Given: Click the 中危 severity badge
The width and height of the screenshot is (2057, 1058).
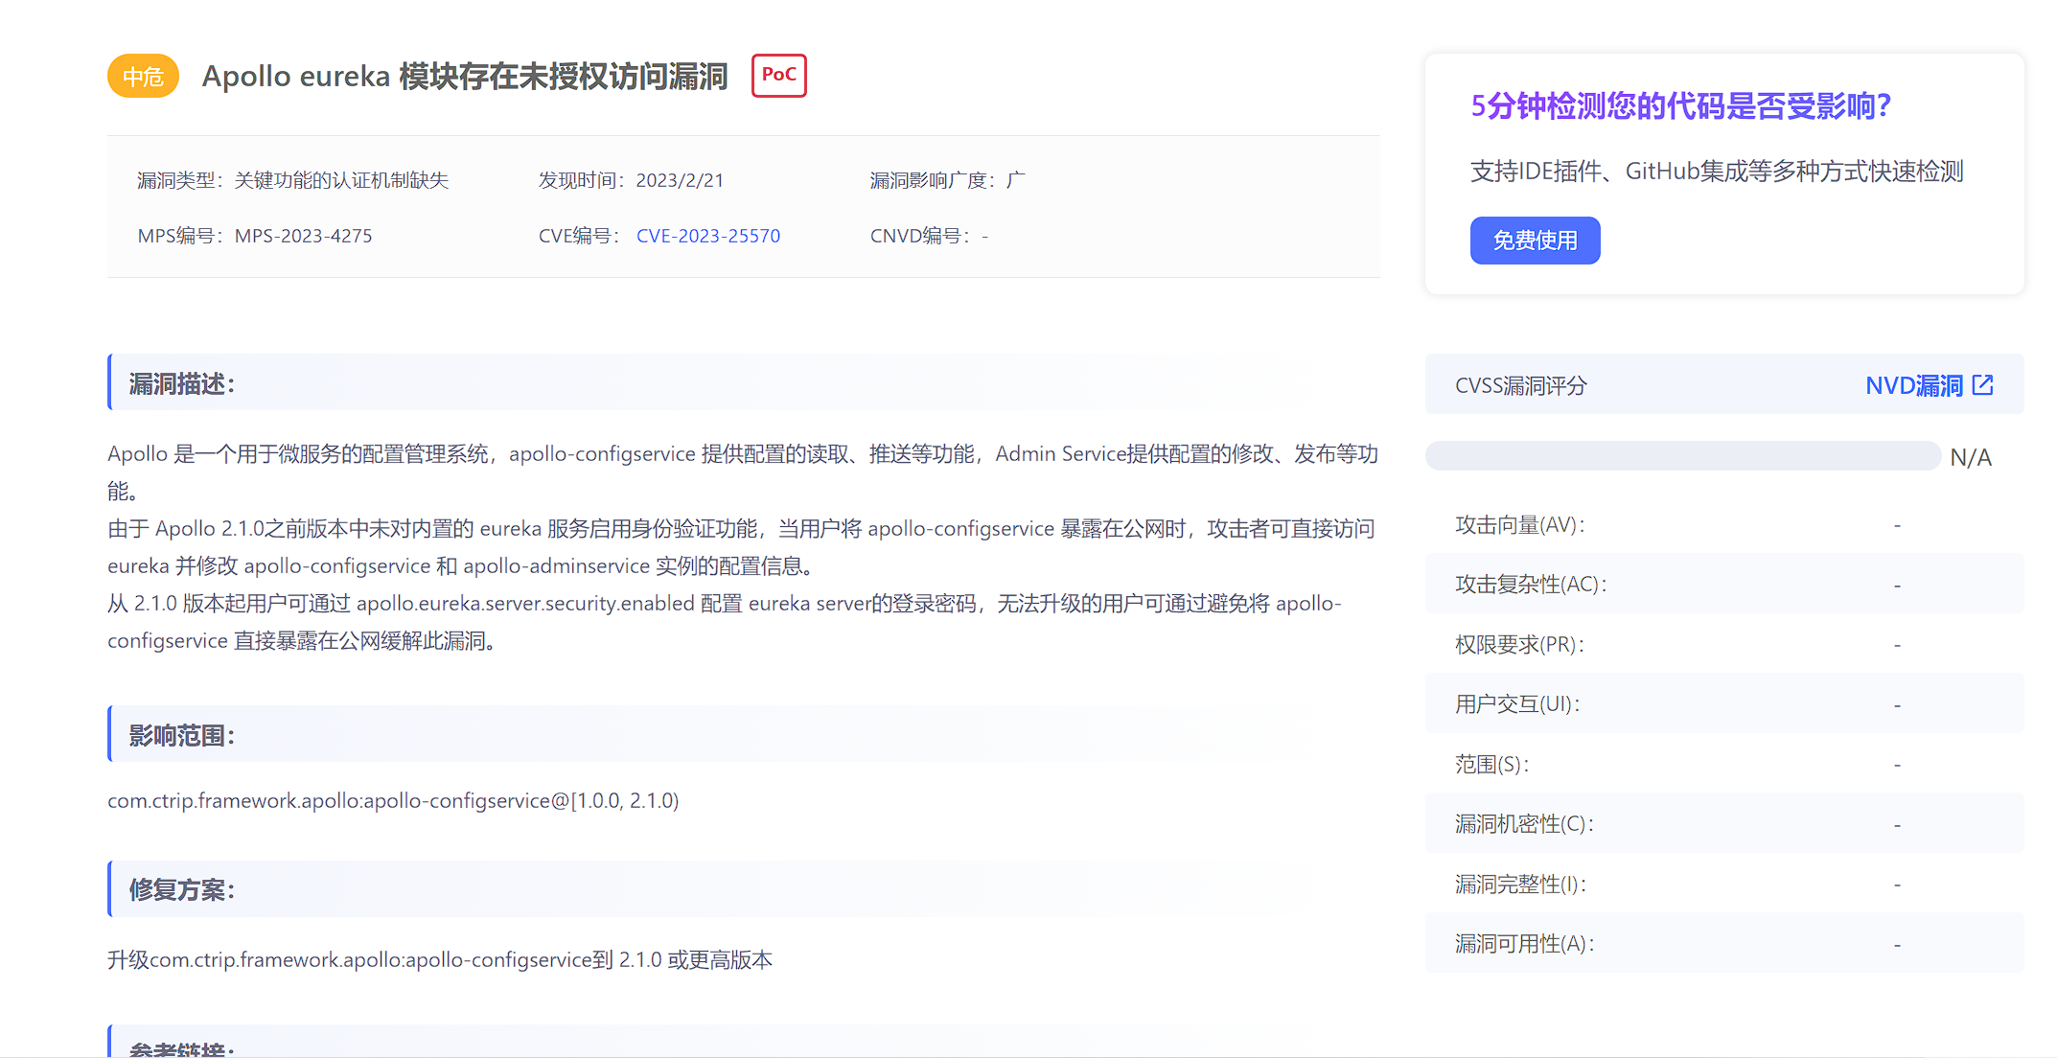Looking at the screenshot, I should (x=144, y=77).
